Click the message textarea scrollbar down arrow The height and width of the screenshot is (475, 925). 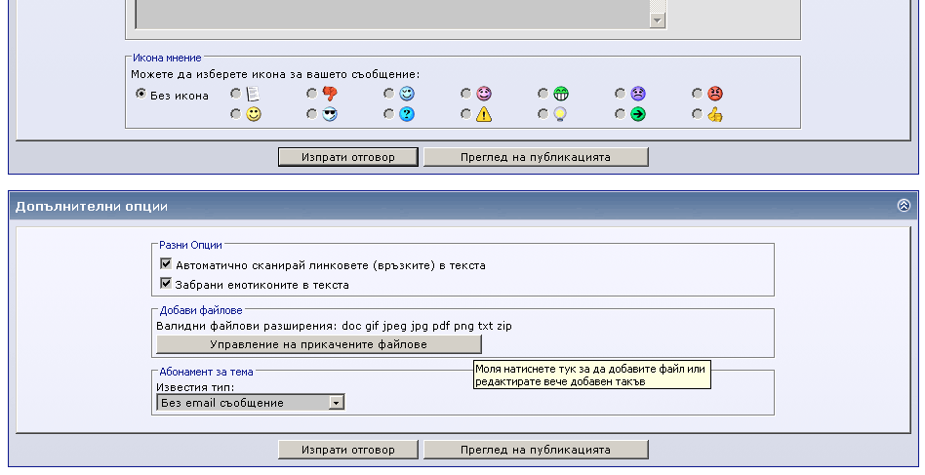point(658,20)
